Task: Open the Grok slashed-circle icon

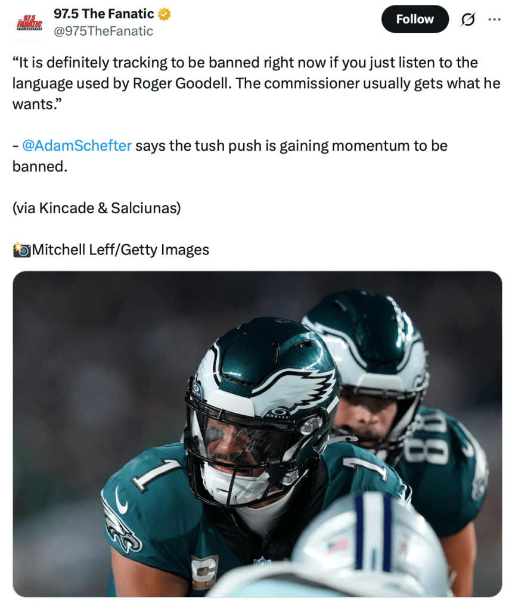Action: [467, 19]
